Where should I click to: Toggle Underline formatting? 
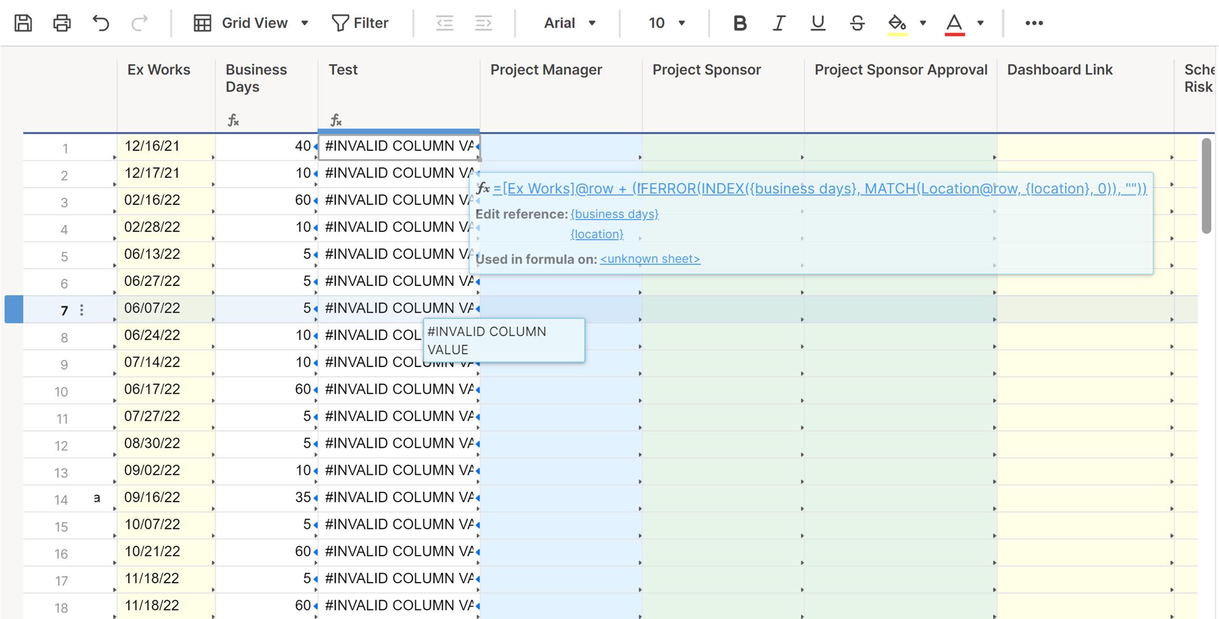(817, 23)
